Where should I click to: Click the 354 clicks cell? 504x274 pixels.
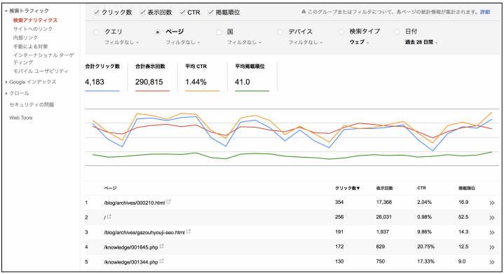[339, 202]
